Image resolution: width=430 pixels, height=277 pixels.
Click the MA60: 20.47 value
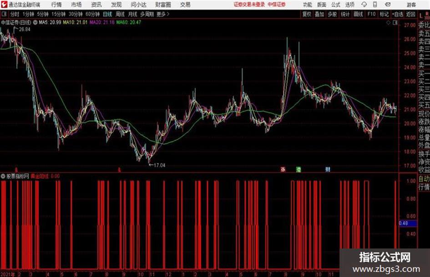(129, 22)
